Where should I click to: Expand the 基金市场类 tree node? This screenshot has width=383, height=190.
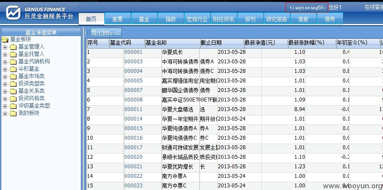tap(5, 77)
